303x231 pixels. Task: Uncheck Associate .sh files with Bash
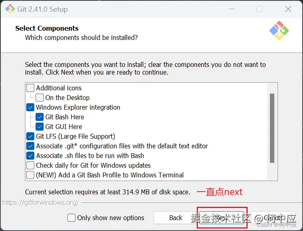(x=30, y=156)
